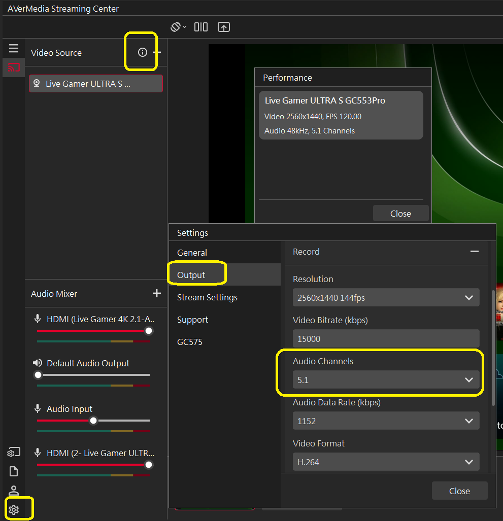The image size is (503, 521).
Task: Click the share/export icon in the toolbar
Action: 223,27
